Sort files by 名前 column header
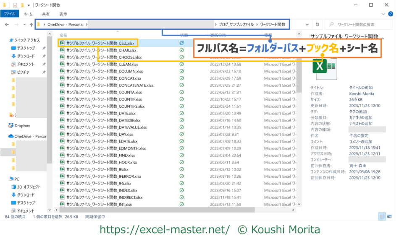This screenshot has width=420, height=236. (x=63, y=35)
